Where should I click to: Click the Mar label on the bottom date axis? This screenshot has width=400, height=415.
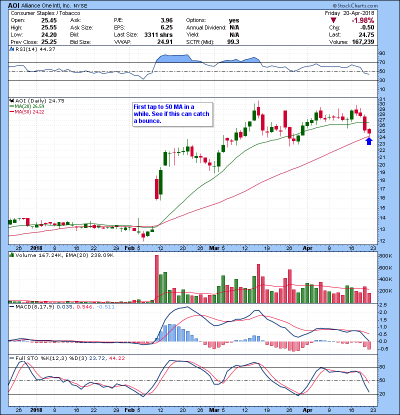[214, 410]
